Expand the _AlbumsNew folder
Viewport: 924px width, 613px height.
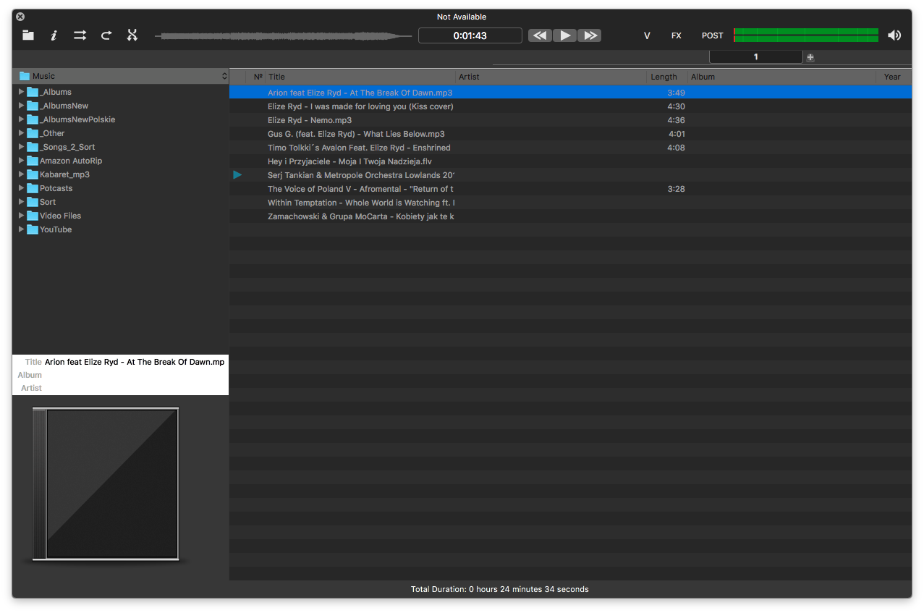21,106
